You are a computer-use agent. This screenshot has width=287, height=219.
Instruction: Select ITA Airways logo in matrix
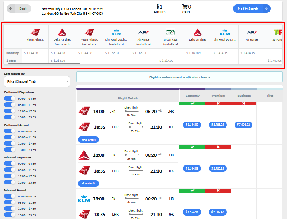click(170, 32)
